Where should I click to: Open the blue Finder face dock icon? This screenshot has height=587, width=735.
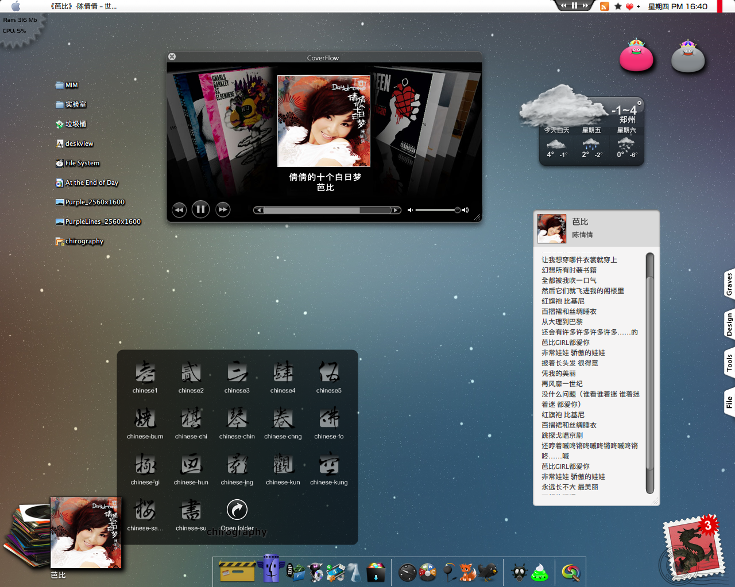click(271, 568)
